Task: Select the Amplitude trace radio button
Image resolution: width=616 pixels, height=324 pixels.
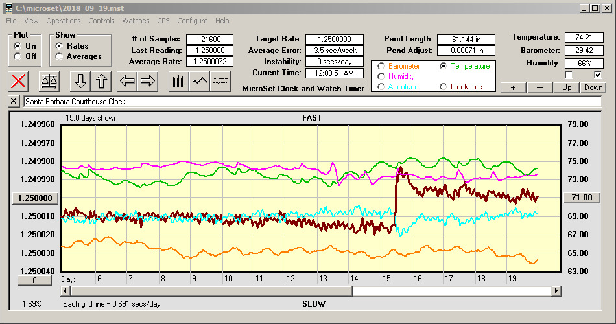Action: click(x=381, y=86)
